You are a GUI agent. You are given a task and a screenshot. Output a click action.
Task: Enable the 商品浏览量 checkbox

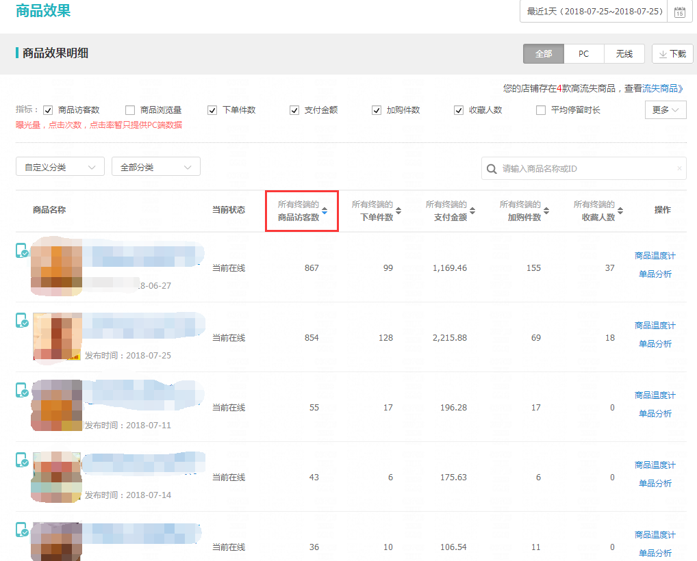[130, 110]
